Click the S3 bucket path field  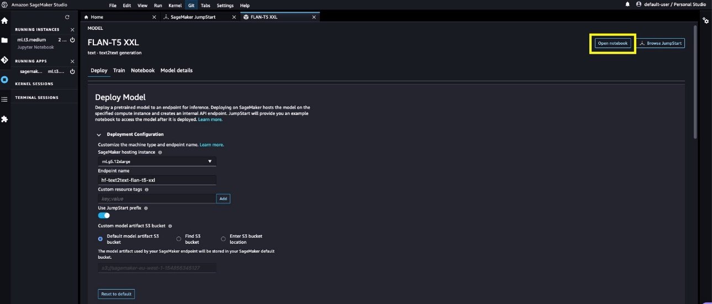click(x=157, y=268)
